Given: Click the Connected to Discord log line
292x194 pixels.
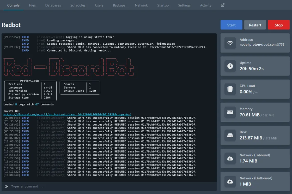Looking at the screenshot, I should (x=66, y=50).
